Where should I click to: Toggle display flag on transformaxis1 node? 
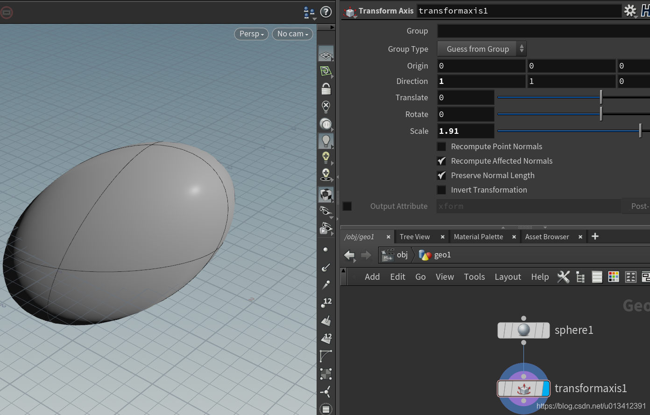pyautogui.click(x=546, y=388)
